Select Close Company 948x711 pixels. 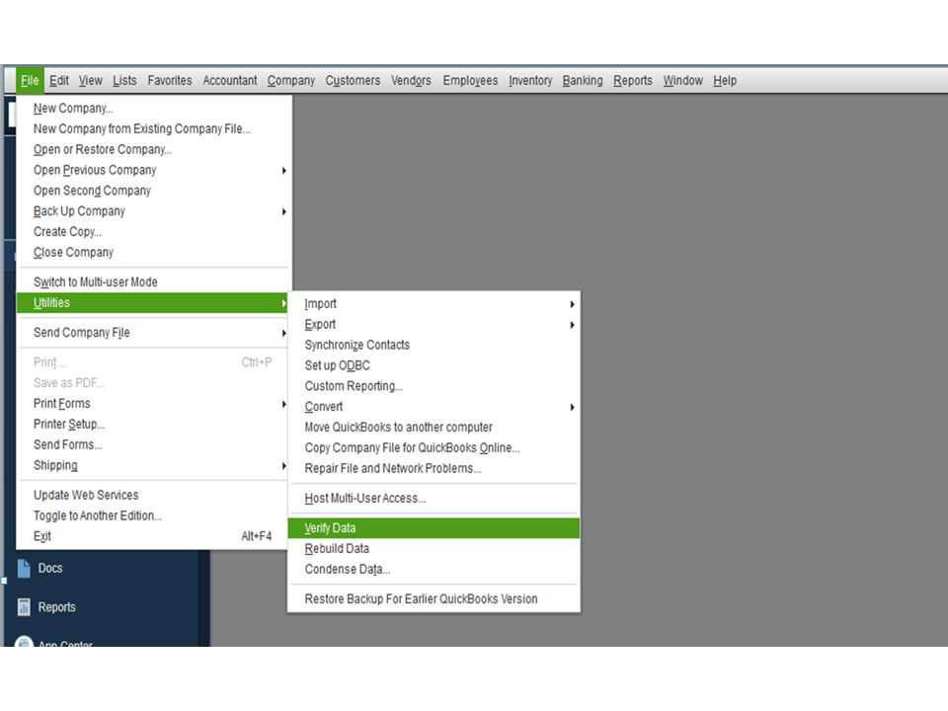(x=154, y=252)
